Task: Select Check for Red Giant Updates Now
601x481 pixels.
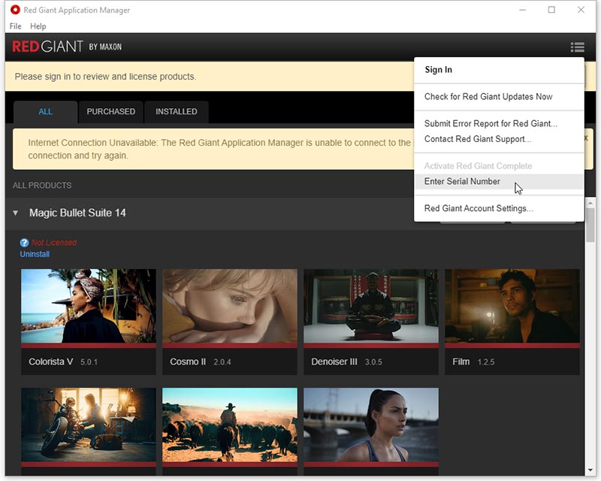Action: [499, 97]
